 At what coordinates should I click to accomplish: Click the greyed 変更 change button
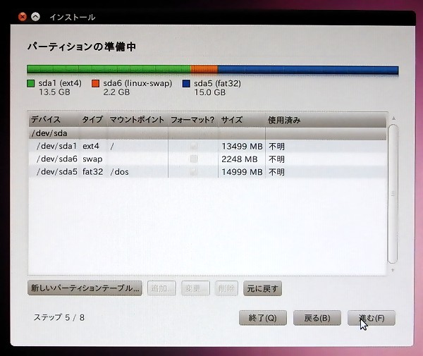[x=195, y=288]
